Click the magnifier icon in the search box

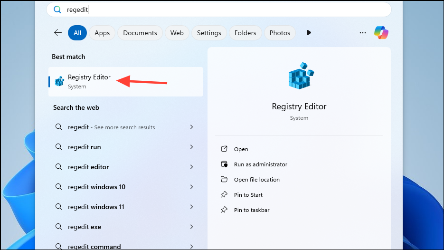point(57,10)
